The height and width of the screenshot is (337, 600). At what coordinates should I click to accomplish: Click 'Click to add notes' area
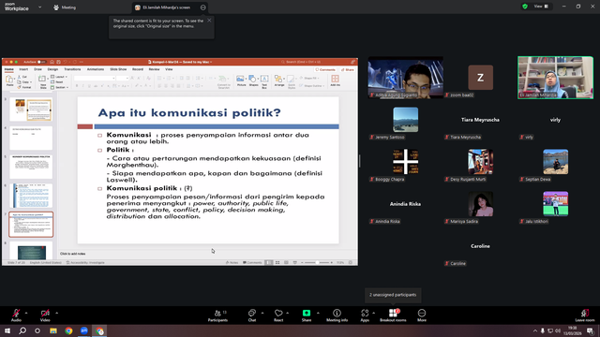pos(73,254)
